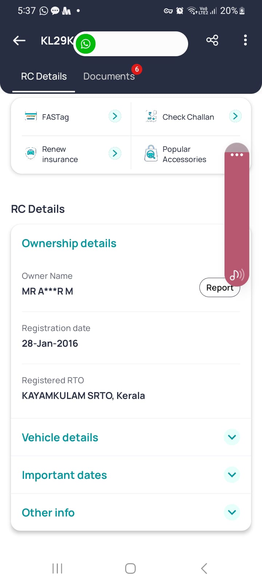The width and height of the screenshot is (262, 584).
Task: Tap the Popular Accessories bag icon
Action: (x=151, y=154)
